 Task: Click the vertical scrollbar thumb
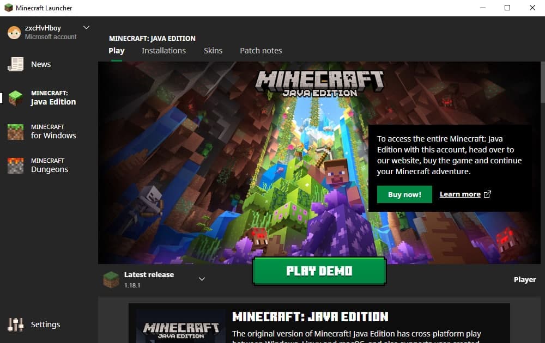pos(543,82)
